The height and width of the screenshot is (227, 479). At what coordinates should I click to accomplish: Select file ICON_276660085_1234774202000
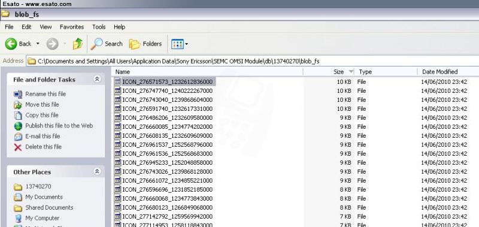pos(167,127)
